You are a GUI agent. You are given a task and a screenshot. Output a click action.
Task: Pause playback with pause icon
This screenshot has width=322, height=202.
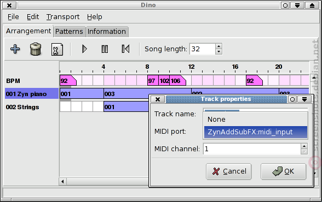click(105, 49)
